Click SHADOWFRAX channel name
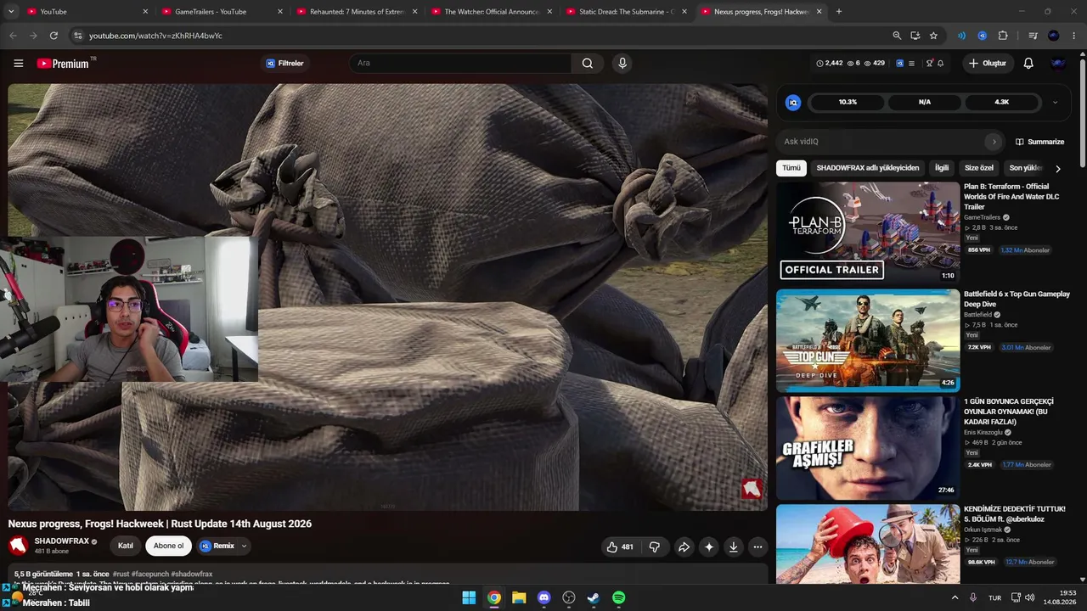The height and width of the screenshot is (611, 1087). click(61, 541)
